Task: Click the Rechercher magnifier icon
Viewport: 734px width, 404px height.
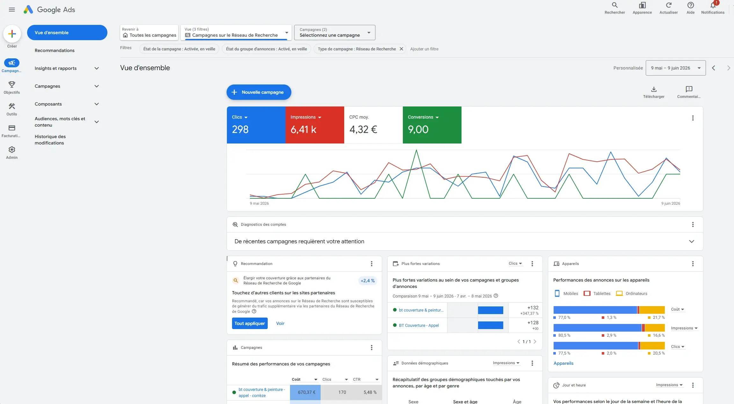Action: click(615, 5)
